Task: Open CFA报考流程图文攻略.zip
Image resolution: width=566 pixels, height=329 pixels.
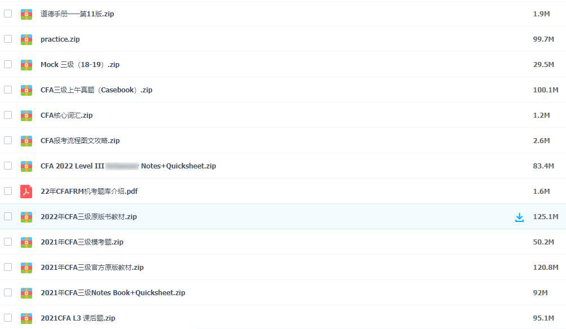Action: tap(80, 140)
